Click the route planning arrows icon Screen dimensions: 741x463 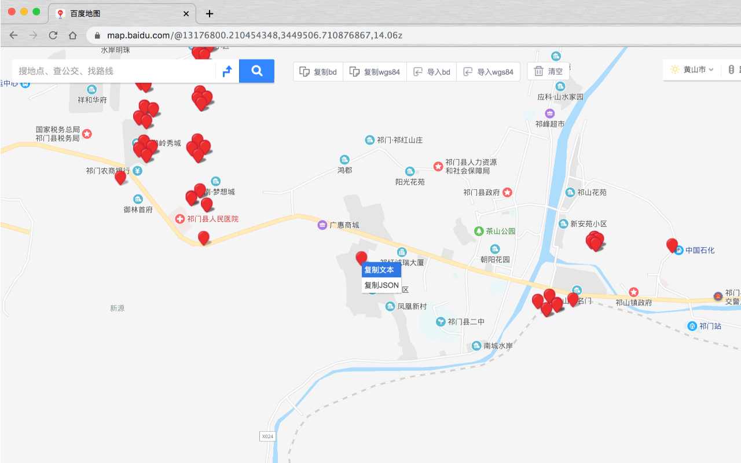[226, 71]
